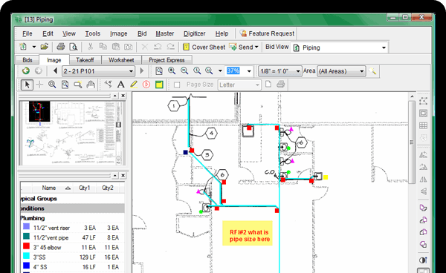Image resolution: width=446 pixels, height=273 pixels.
Task: Open the Edit menu
Action: point(48,33)
